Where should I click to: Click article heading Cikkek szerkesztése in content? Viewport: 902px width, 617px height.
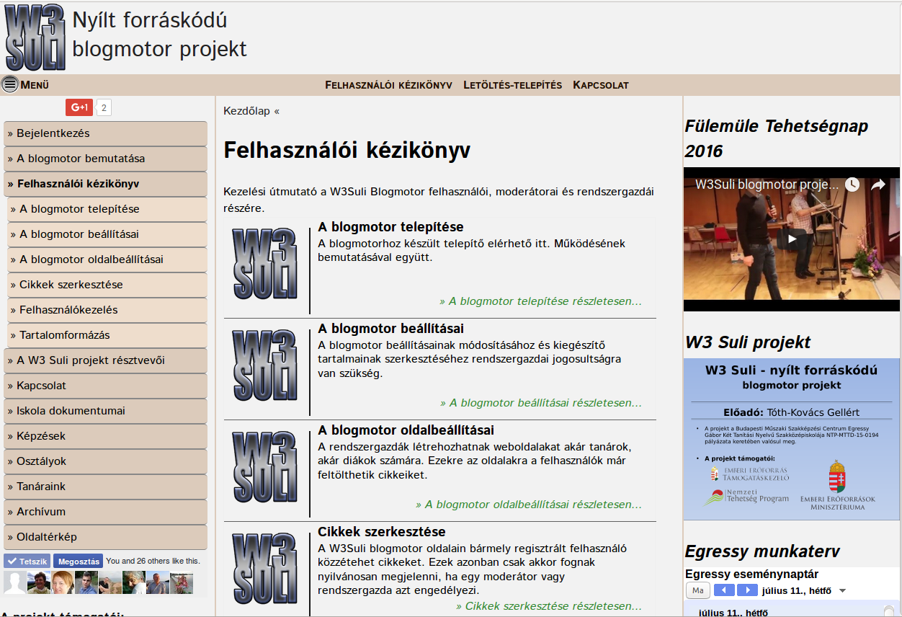pyautogui.click(x=382, y=532)
